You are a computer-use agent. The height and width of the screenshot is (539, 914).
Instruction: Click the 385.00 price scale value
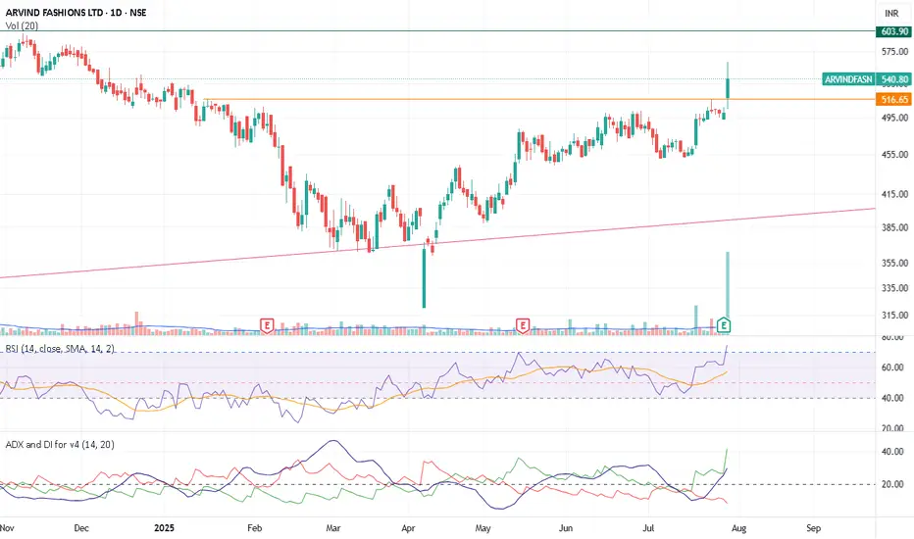[894, 227]
